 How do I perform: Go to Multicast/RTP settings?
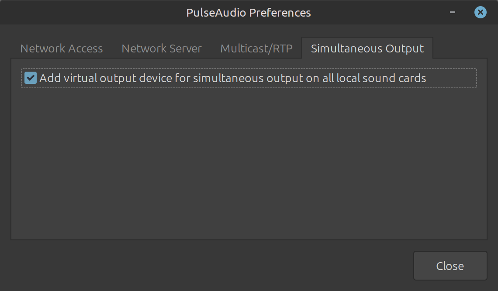256,48
